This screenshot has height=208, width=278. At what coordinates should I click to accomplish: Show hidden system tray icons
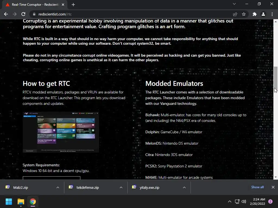(x=230, y=201)
